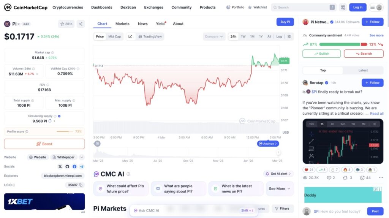Click the star watchlist icon showing 281K

pos(66,24)
